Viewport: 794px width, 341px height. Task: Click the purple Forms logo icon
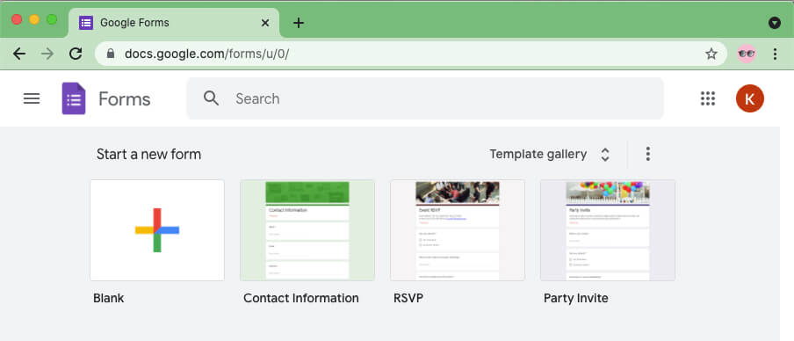(74, 98)
